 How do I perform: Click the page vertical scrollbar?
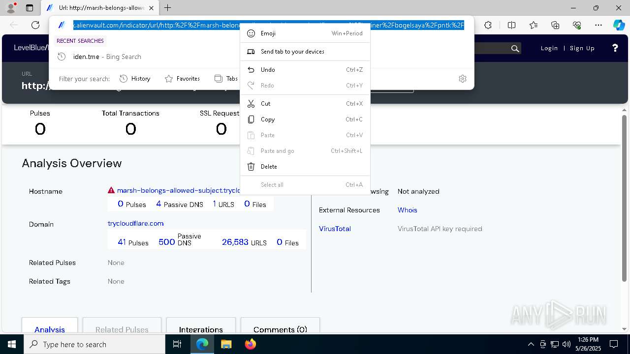tap(624, 198)
